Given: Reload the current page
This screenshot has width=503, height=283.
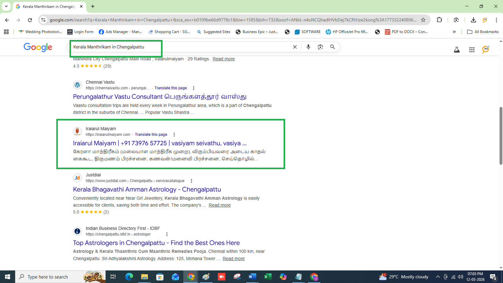Looking at the screenshot, I should coord(30,20).
